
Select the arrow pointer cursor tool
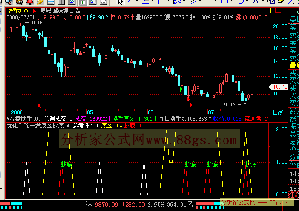(x=120, y=2)
